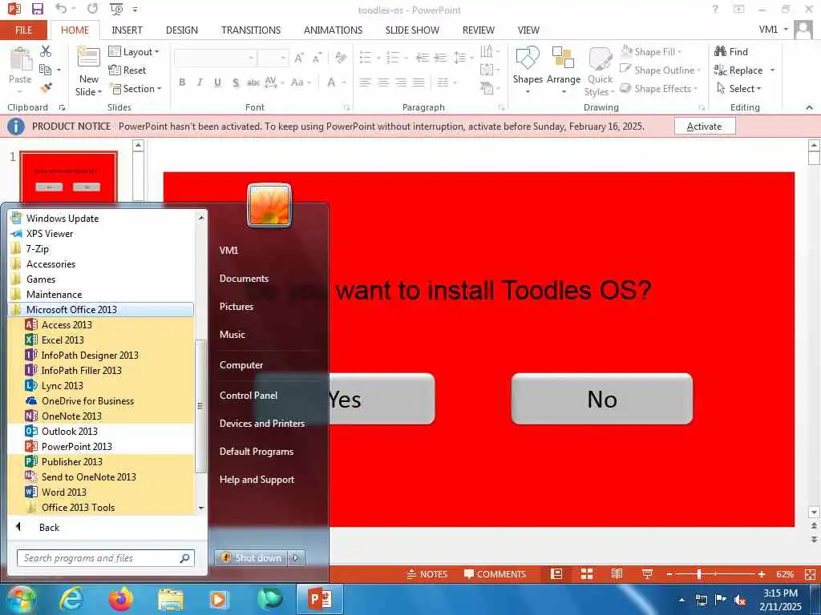Toggle Bold formatting button
The image size is (821, 615).
click(x=182, y=82)
